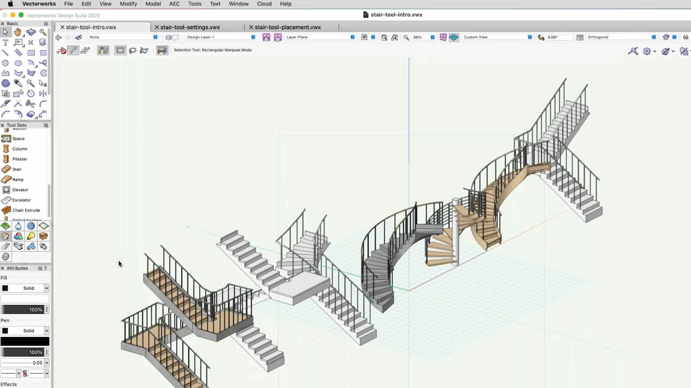Select the Text tool
Image resolution: width=691 pixels, height=388 pixels.
click(6, 42)
